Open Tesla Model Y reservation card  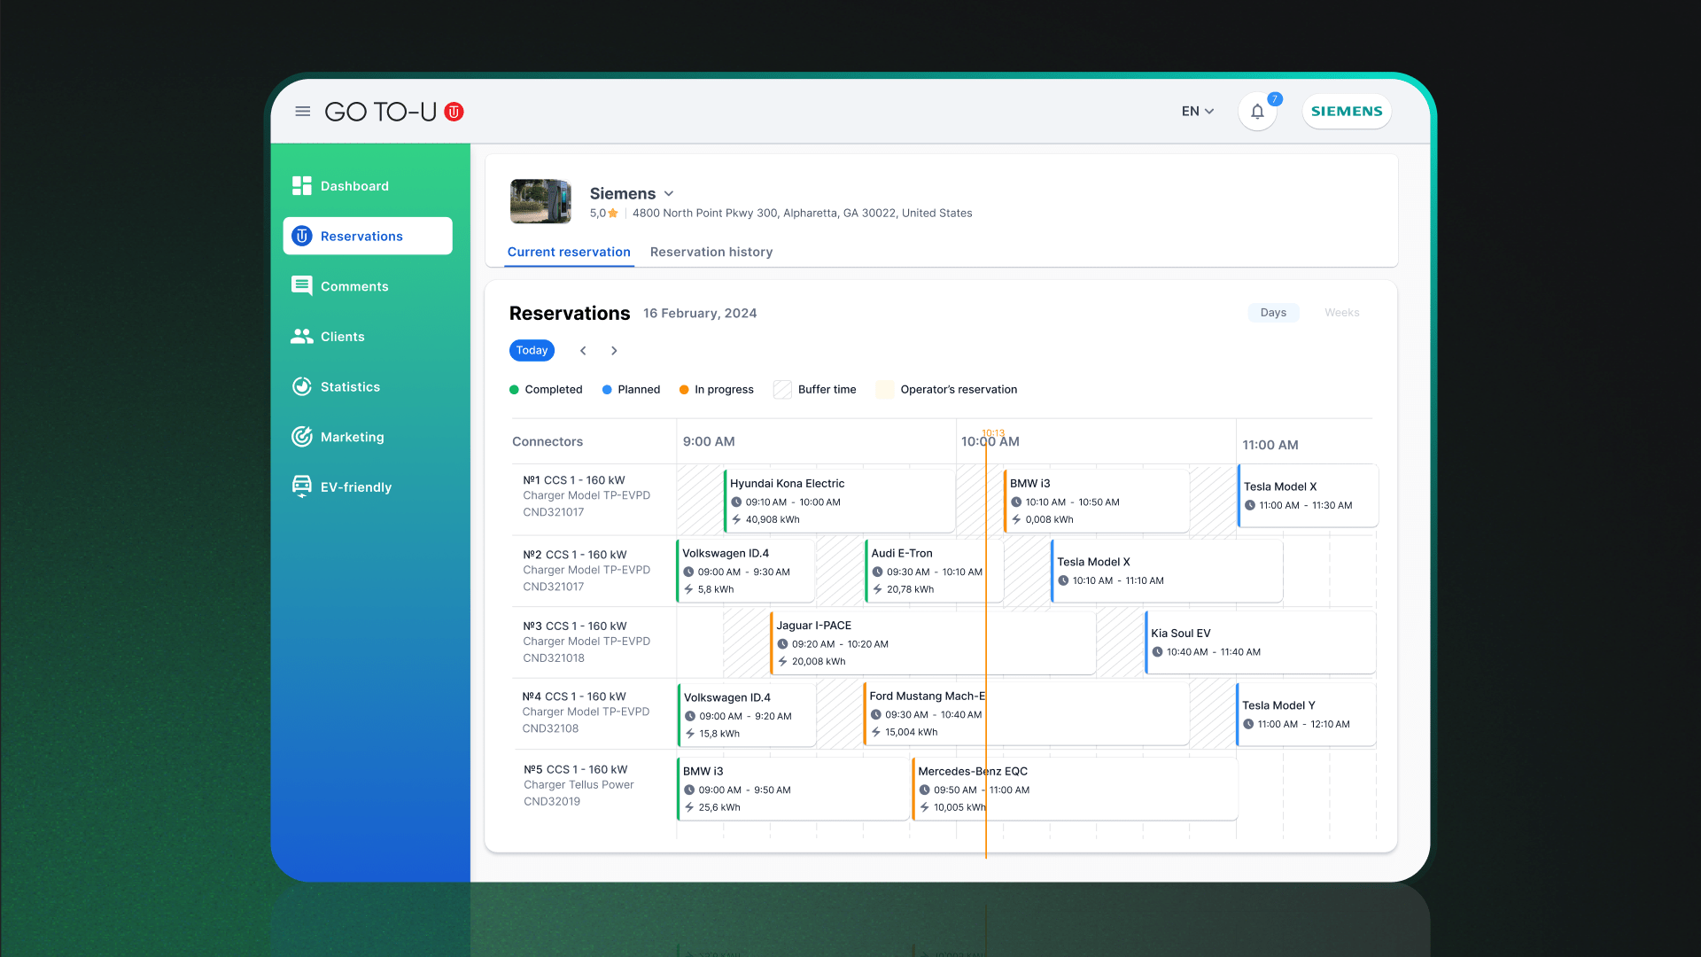point(1306,714)
